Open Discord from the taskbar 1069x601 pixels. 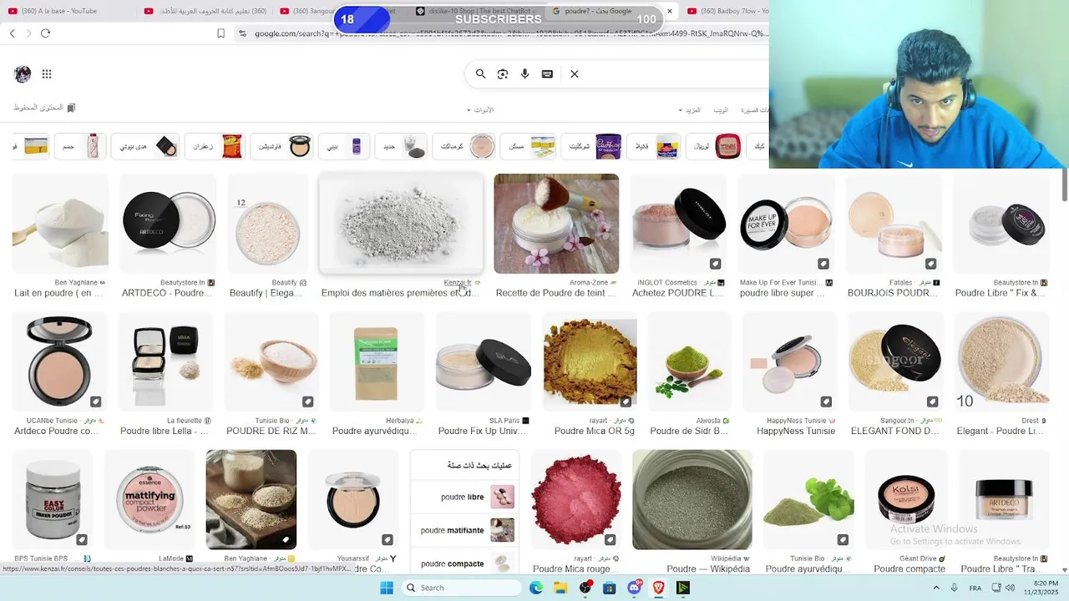coord(634,588)
